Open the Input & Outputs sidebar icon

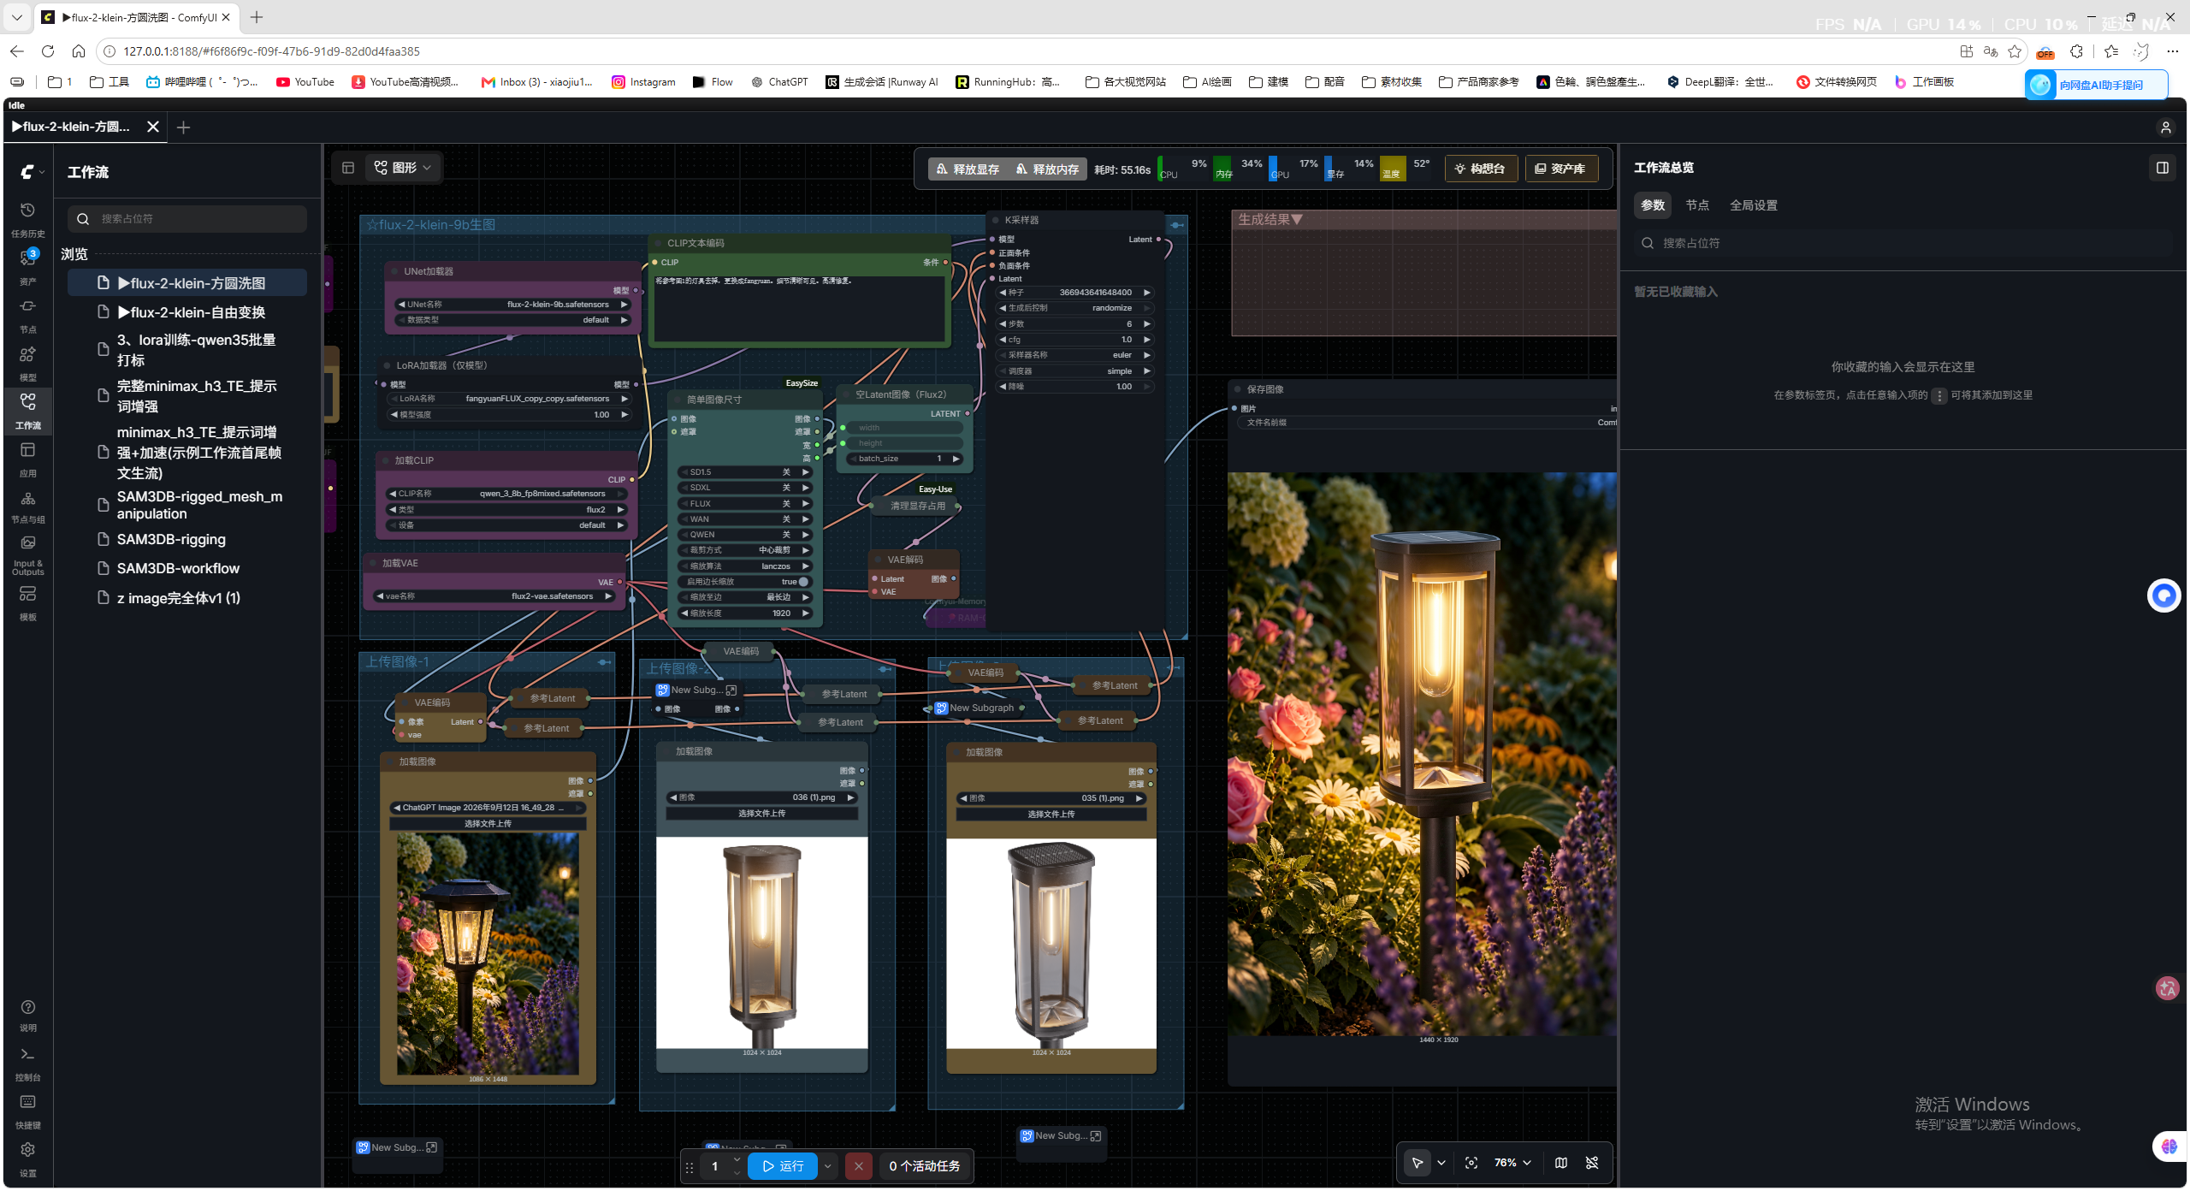click(x=27, y=554)
